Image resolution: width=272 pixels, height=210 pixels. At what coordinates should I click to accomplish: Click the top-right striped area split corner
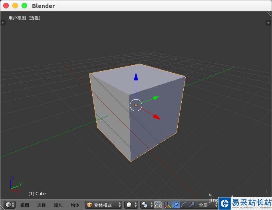pos(269,14)
